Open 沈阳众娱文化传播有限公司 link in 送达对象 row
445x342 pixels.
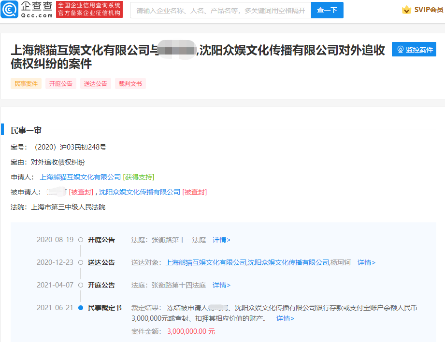288,262
